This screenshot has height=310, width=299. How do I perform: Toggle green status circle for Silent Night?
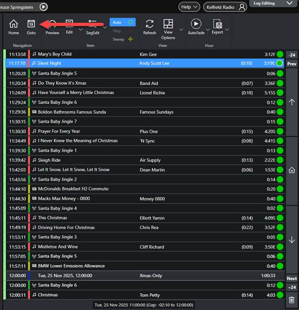[279, 63]
